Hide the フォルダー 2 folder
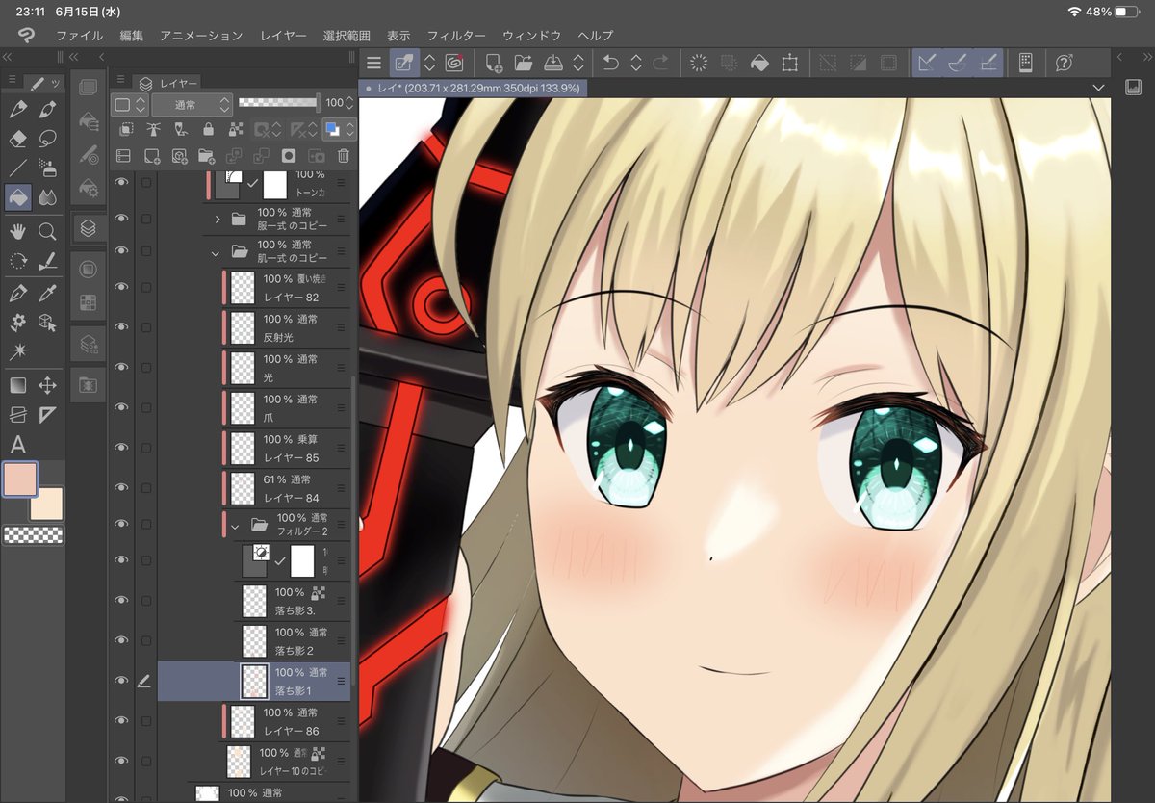The height and width of the screenshot is (803, 1155). [x=121, y=524]
